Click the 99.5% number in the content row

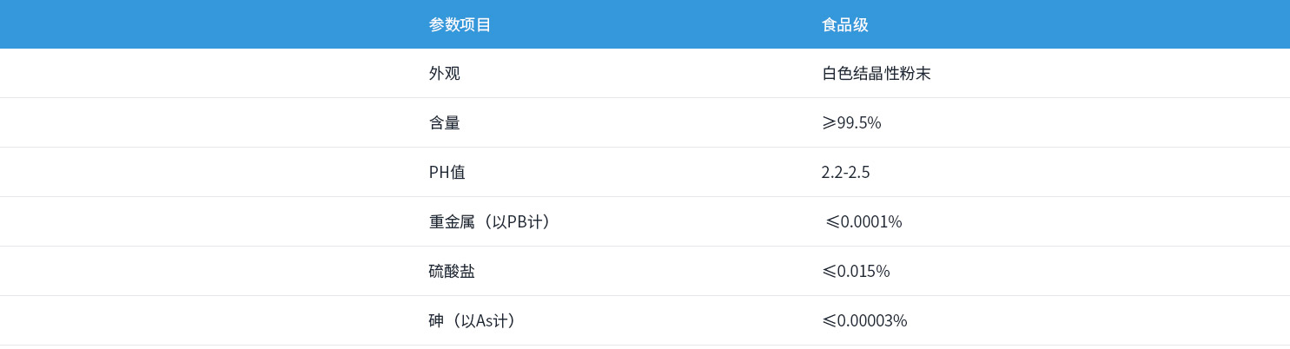[x=859, y=123]
